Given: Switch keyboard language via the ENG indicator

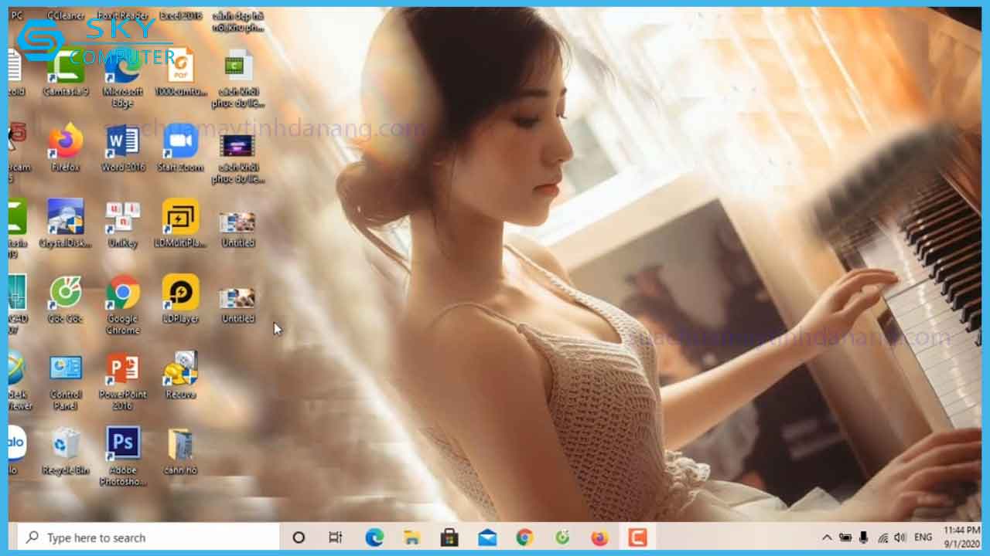Looking at the screenshot, I should click(923, 537).
